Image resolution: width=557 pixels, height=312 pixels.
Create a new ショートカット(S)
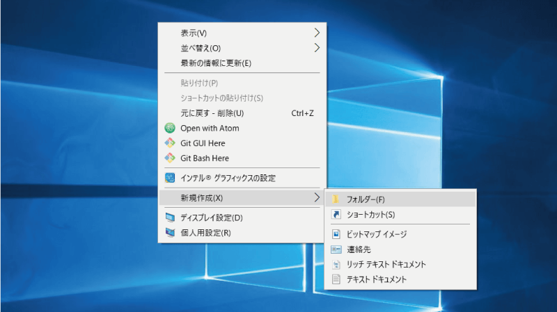[400, 214]
